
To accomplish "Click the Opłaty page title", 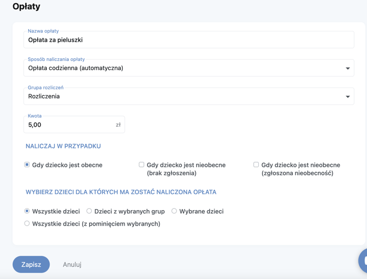I will tap(27, 6).
